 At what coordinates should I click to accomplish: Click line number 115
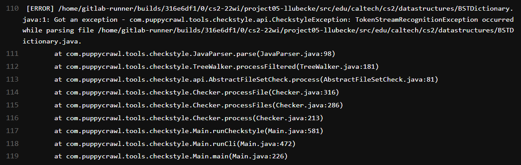click(12, 105)
